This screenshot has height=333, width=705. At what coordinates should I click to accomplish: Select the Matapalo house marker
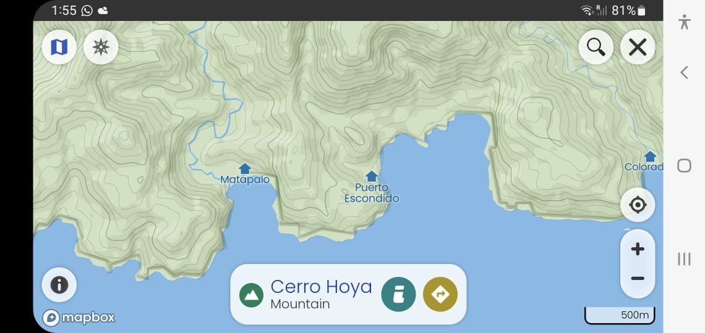(x=245, y=168)
